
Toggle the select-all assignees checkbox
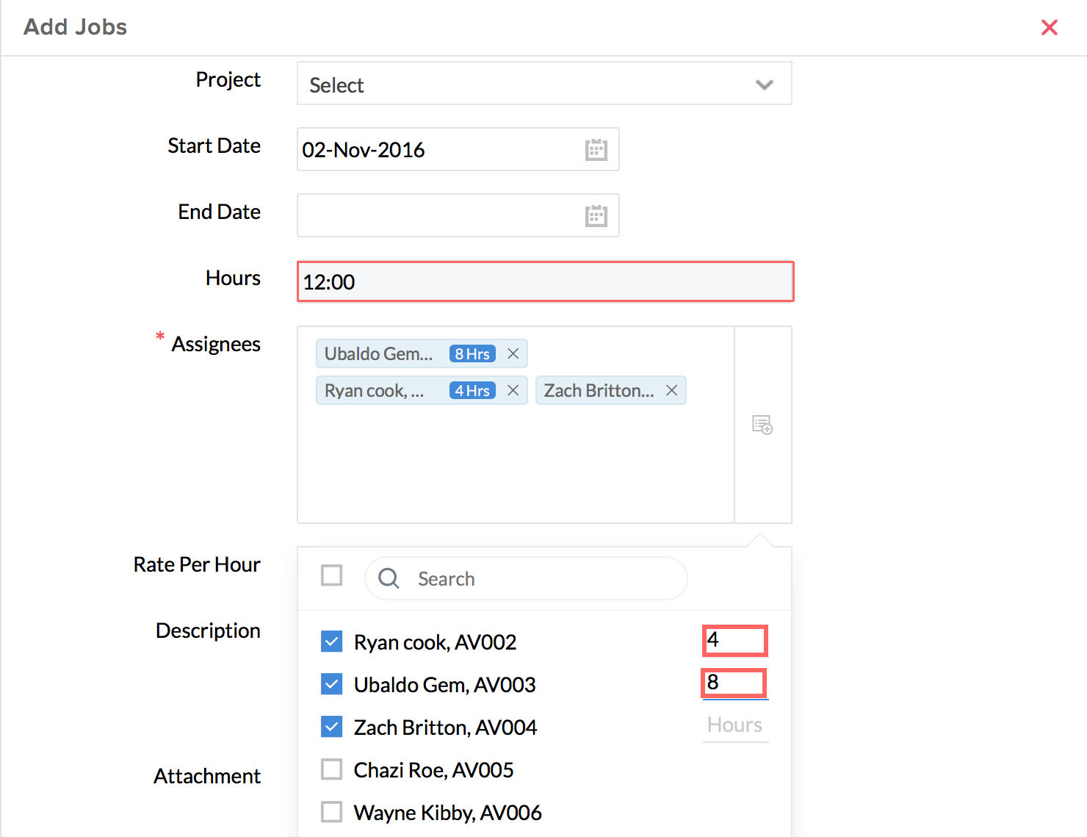point(332,575)
